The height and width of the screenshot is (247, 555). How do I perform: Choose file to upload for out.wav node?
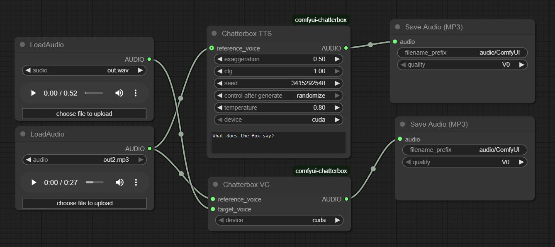(x=84, y=114)
